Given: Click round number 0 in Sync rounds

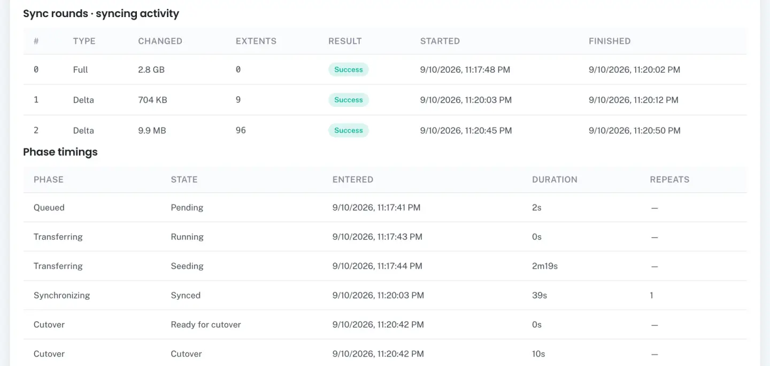Looking at the screenshot, I should pyautogui.click(x=36, y=69).
